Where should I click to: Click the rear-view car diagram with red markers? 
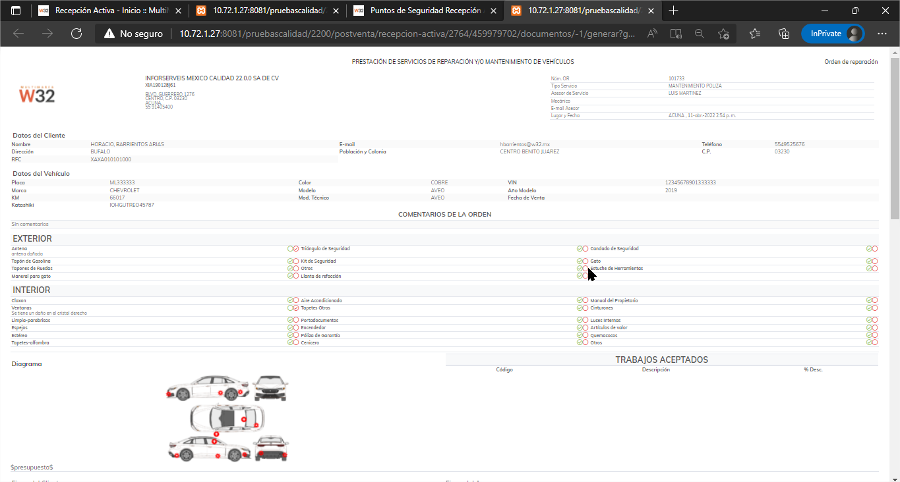coord(271,448)
